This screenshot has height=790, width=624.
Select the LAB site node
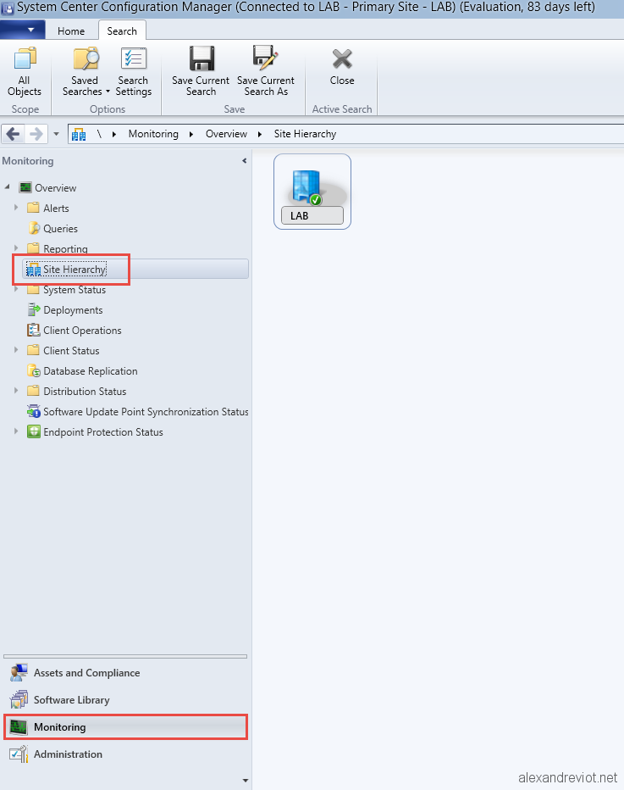click(312, 192)
